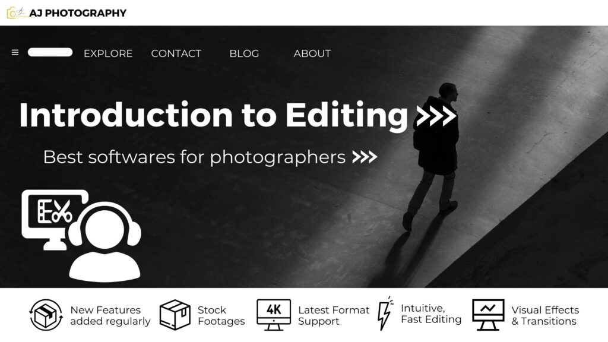The height and width of the screenshot is (342, 608).
Task: Open the EXPLORE menu item
Action: click(108, 53)
